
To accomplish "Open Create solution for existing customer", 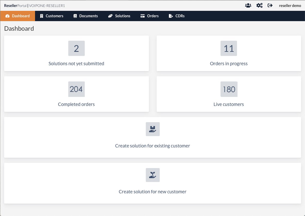I will tap(152, 146).
